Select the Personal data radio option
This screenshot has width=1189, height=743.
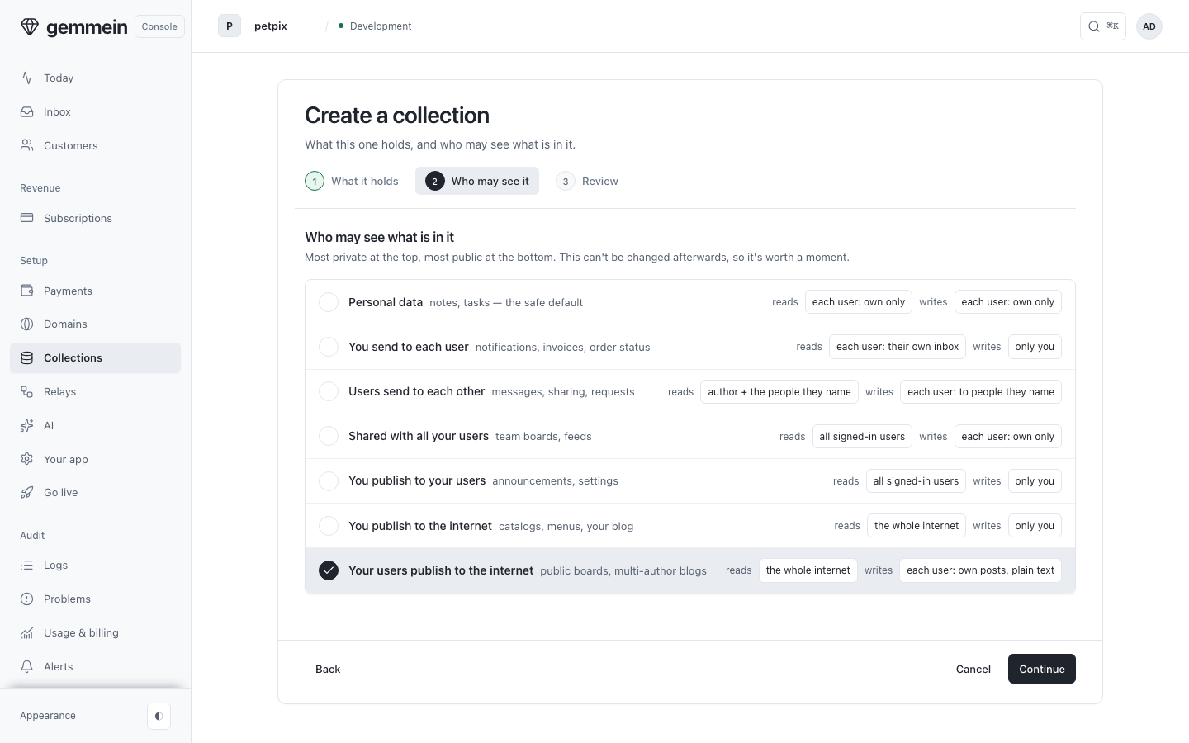pyautogui.click(x=329, y=302)
